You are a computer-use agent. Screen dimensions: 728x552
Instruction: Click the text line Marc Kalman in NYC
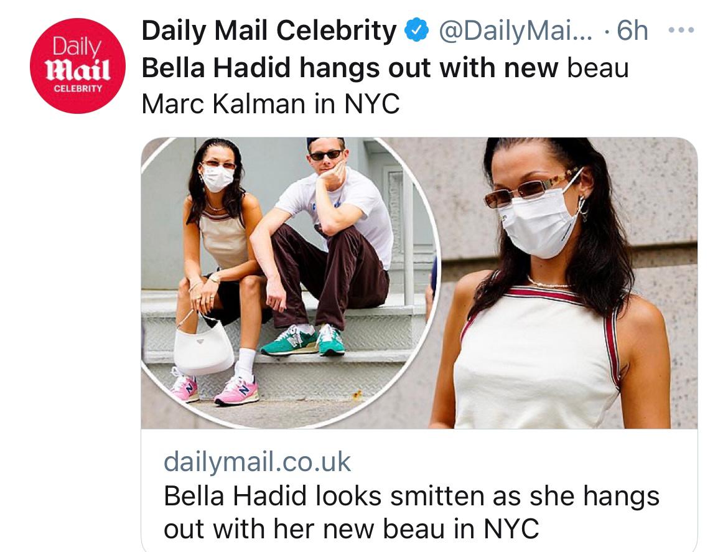pos(271,103)
